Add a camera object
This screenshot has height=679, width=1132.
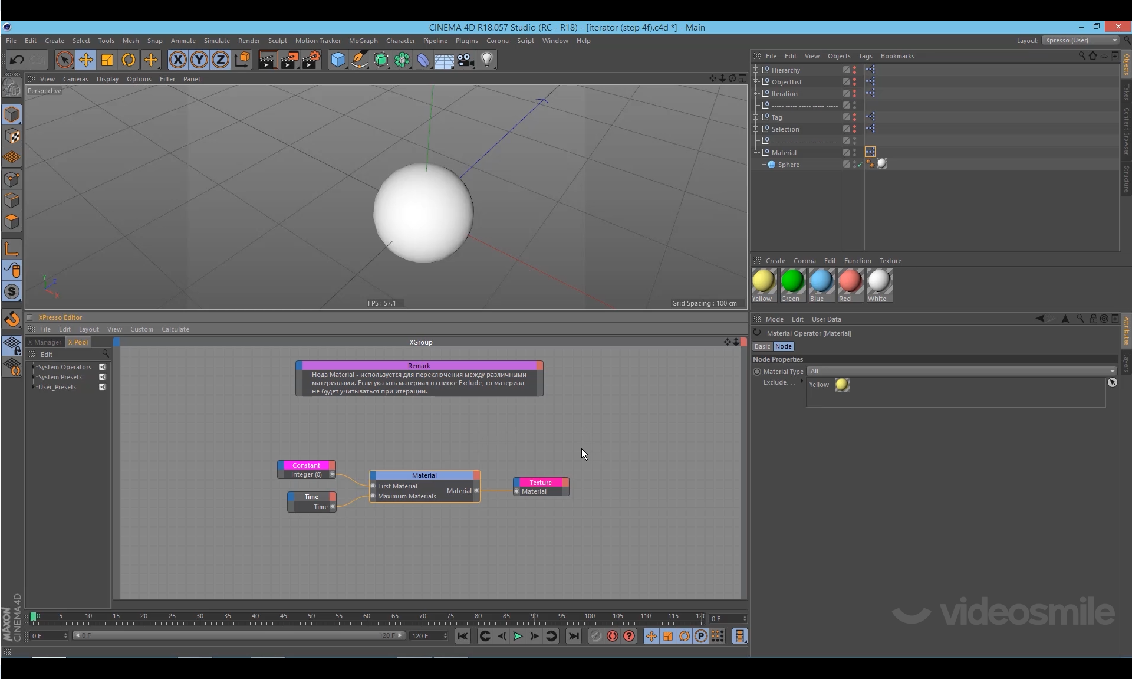point(466,60)
